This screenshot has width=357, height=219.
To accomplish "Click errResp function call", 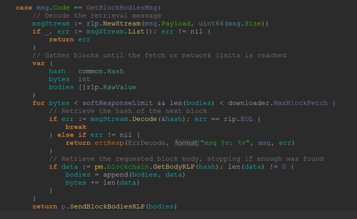I will coord(109,143).
